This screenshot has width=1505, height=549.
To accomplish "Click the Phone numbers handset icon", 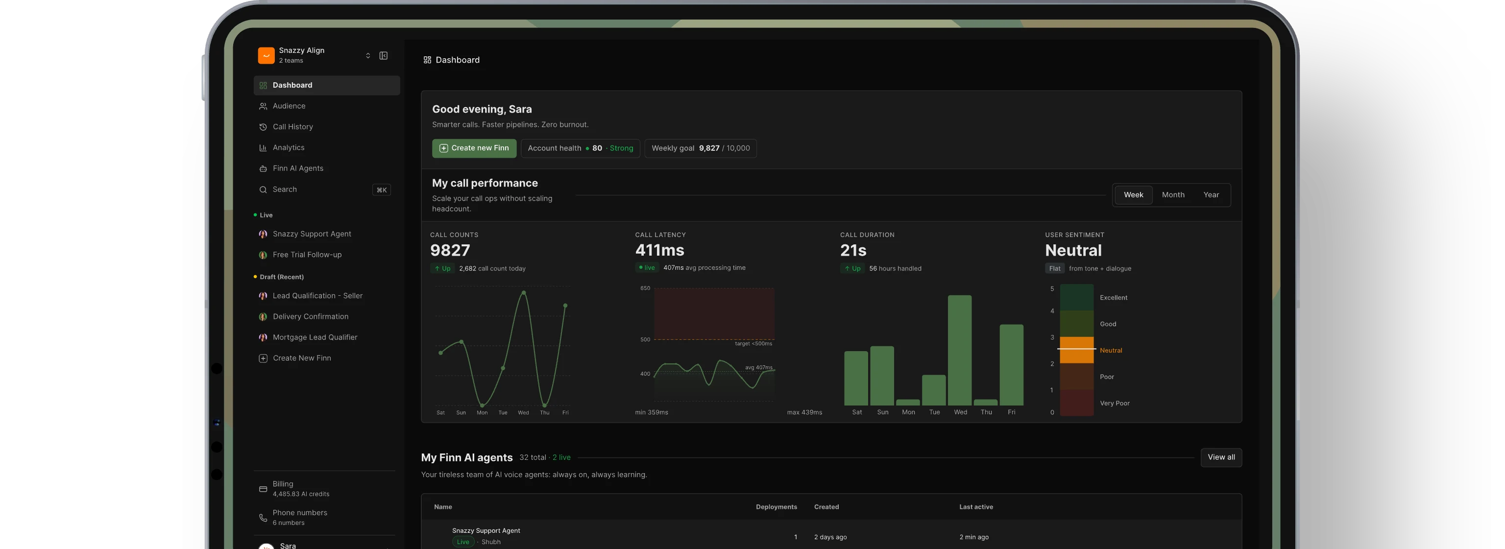I will tap(263, 518).
